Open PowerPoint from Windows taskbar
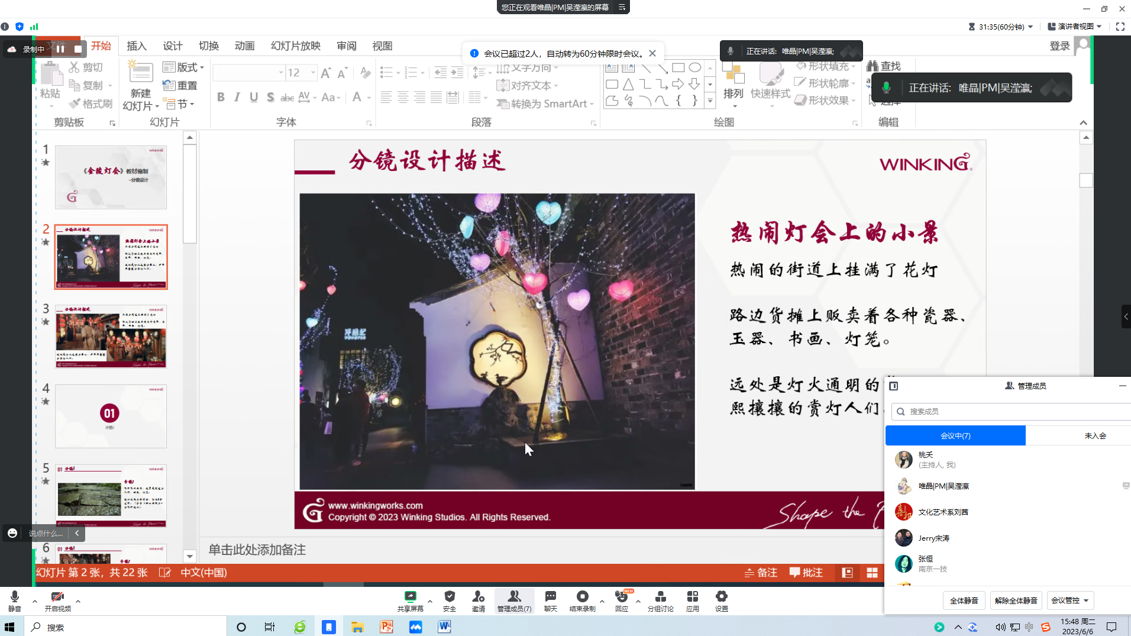1131x636 pixels. [x=386, y=627]
